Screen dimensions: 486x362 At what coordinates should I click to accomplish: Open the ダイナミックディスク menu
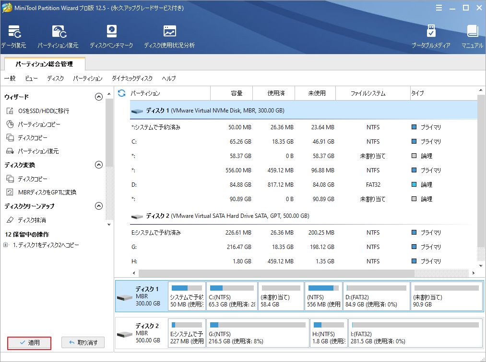click(x=132, y=79)
